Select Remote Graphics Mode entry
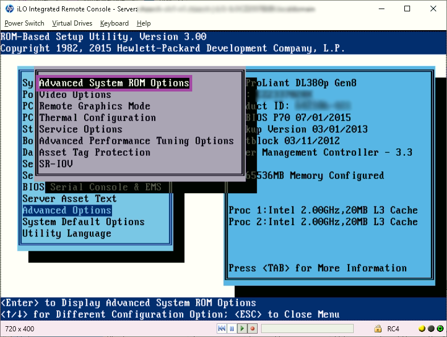Viewport: 447px width, 337px height. tap(94, 106)
